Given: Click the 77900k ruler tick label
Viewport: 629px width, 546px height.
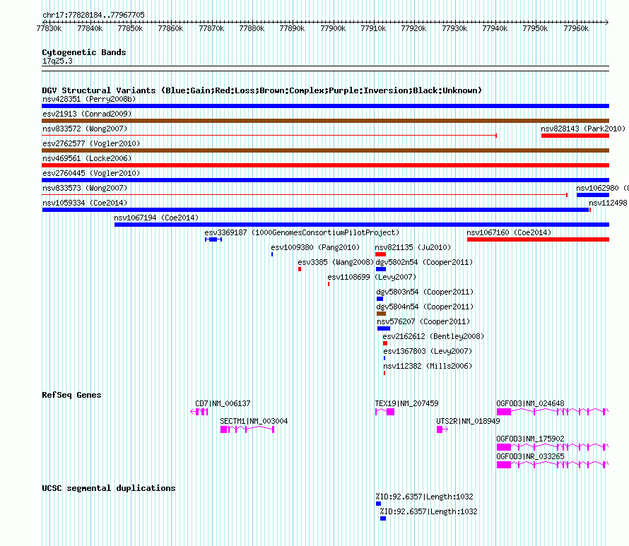Looking at the screenshot, I should (x=333, y=28).
